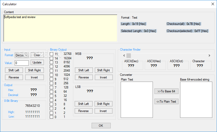Open the Input Format dropdown

pyautogui.click(x=22, y=55)
